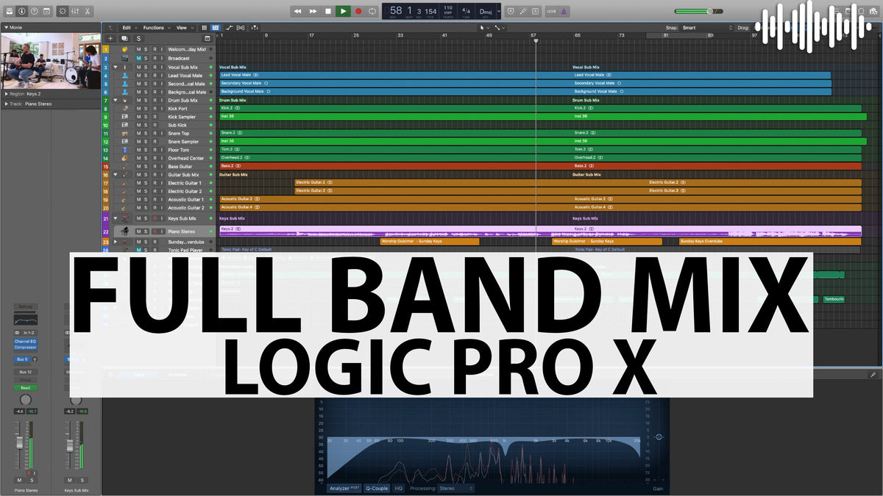Screen dimensions: 883x496
Task: Open the tuning fork tuner icon
Action: point(523,11)
